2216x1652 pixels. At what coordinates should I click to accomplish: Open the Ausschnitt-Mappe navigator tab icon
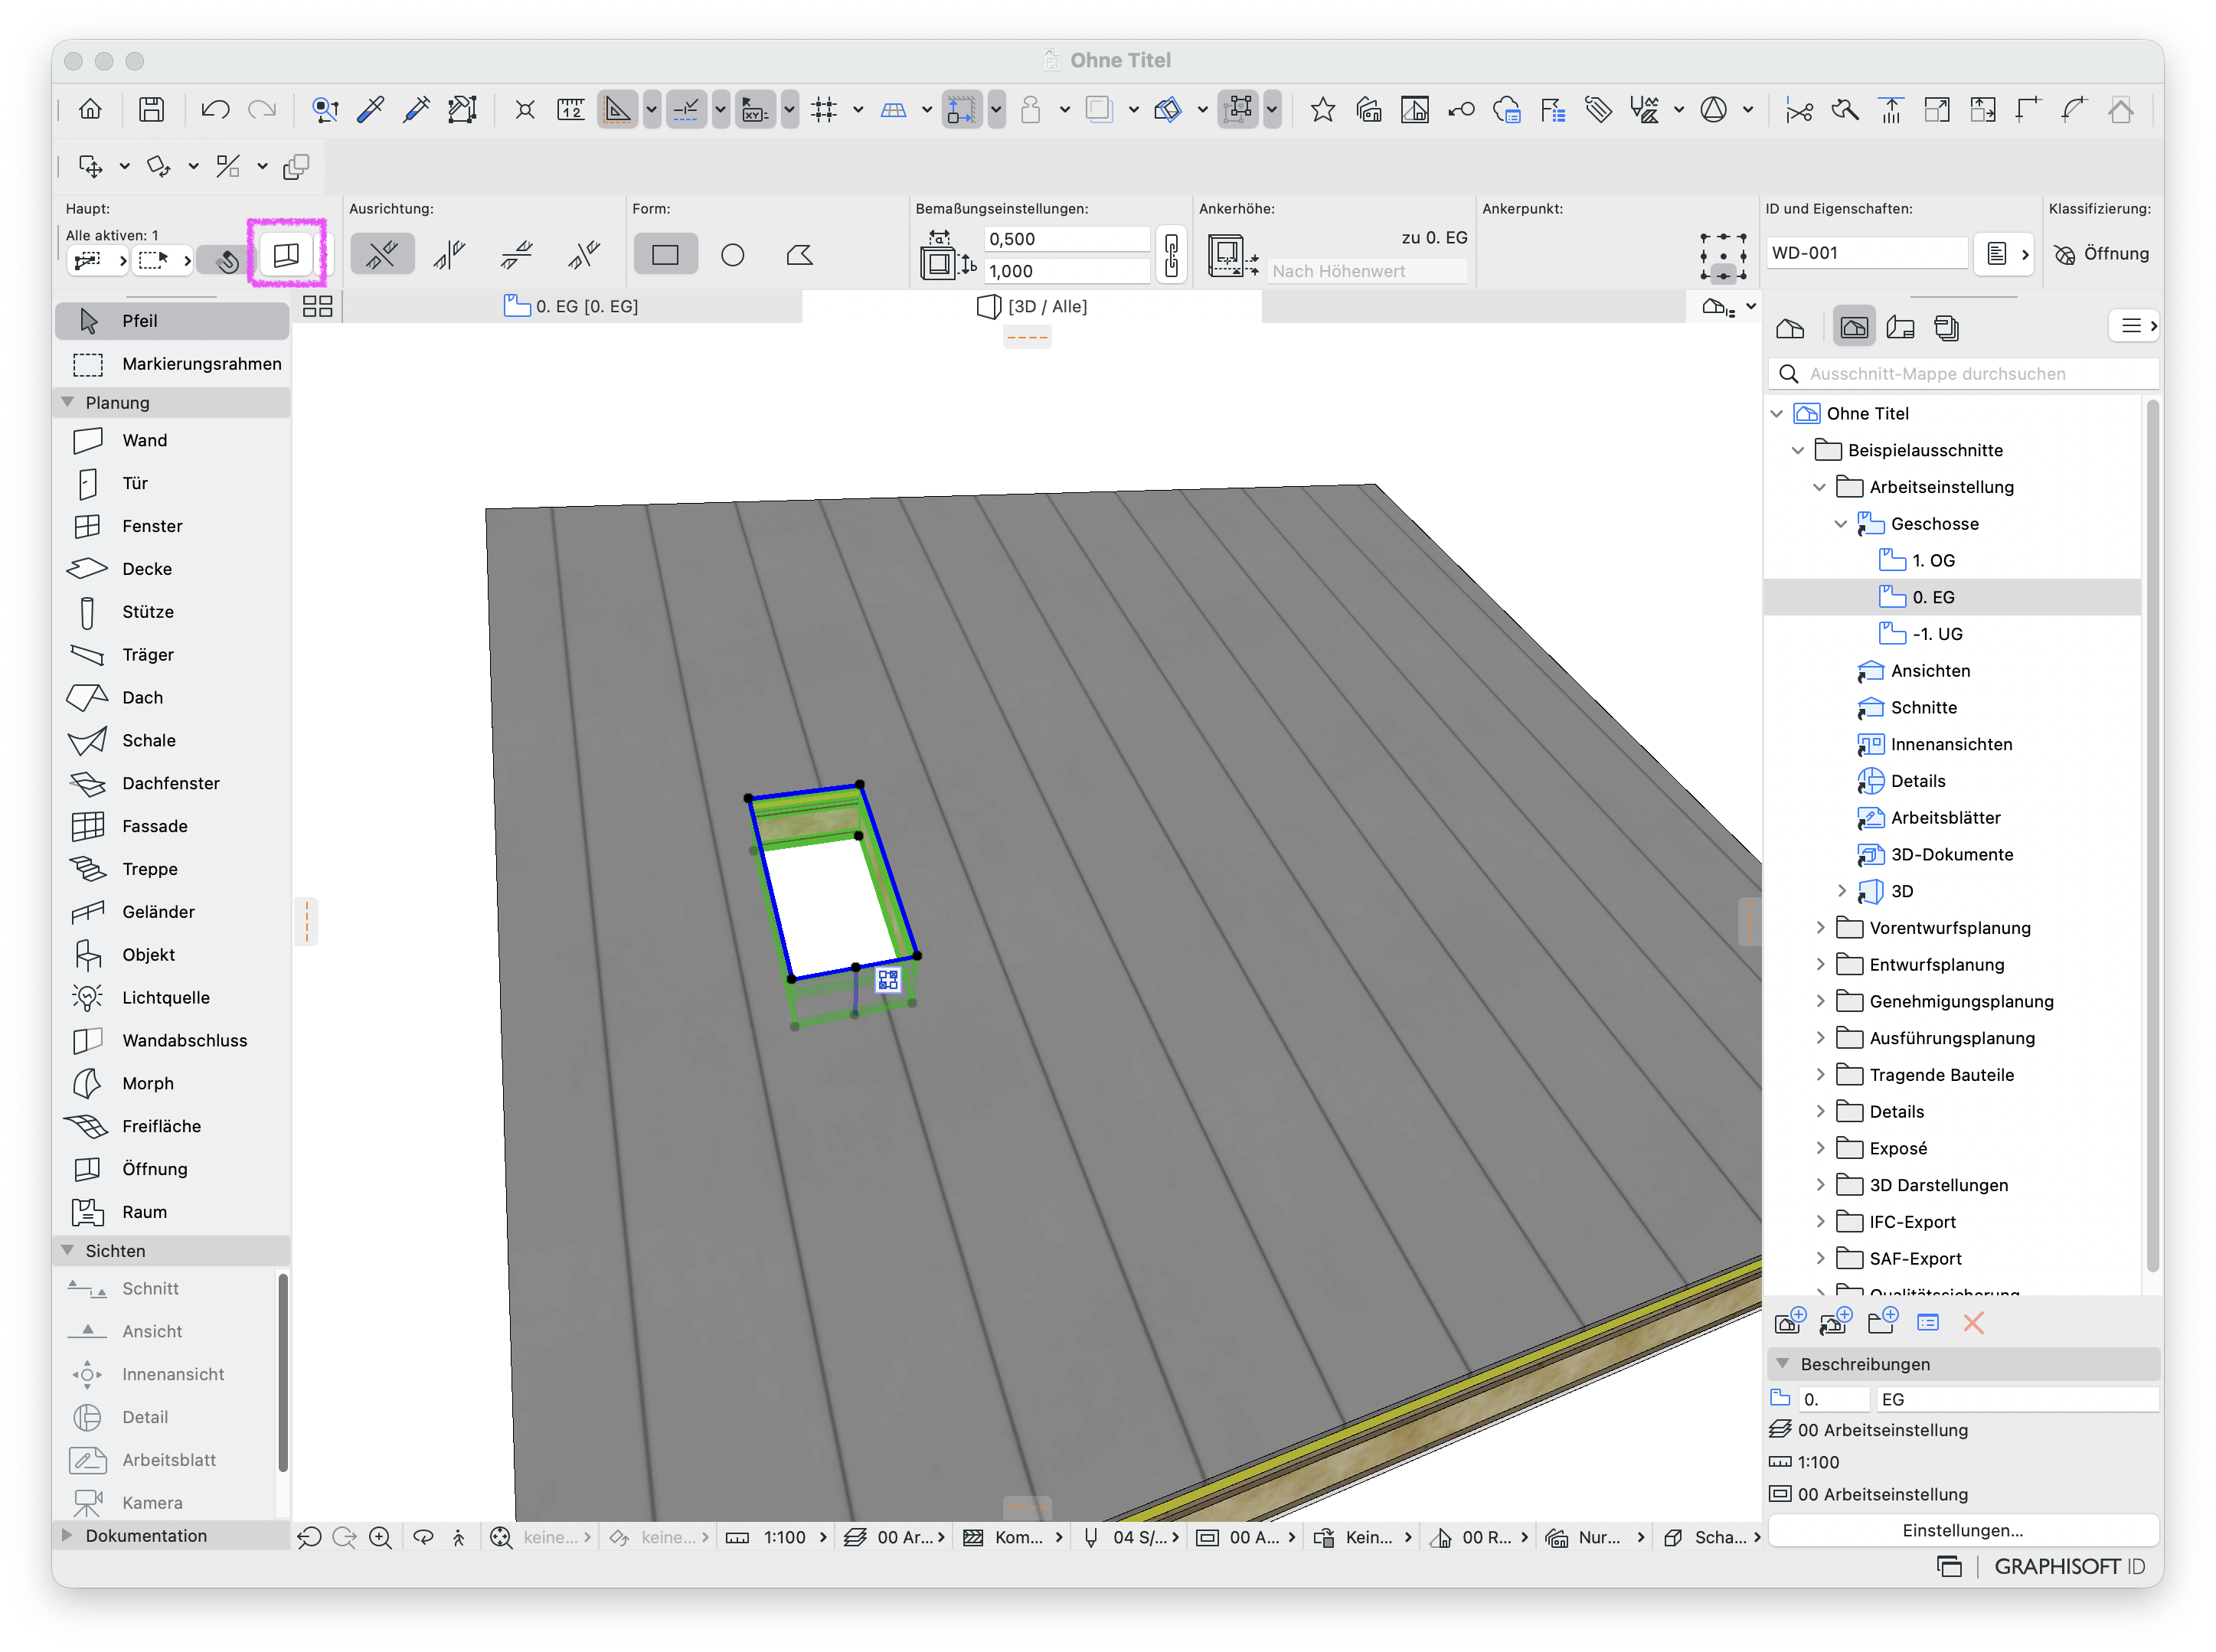1854,328
